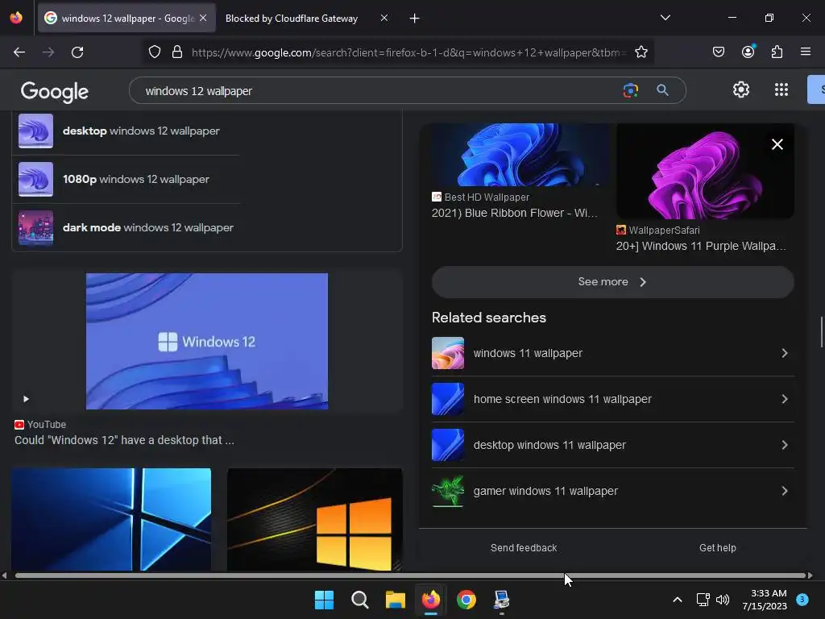
Task: Open the 20+] Windows 11 Purple Wallpaper link
Action: [x=701, y=247]
